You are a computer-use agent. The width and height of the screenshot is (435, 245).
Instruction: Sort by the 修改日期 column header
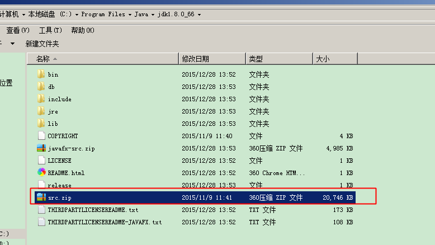212,59
